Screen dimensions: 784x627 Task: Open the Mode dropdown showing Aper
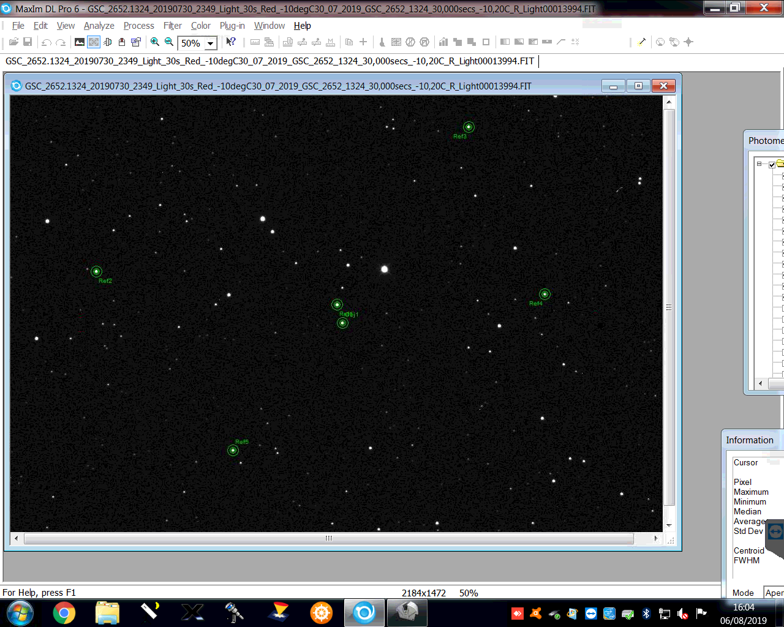(x=774, y=593)
